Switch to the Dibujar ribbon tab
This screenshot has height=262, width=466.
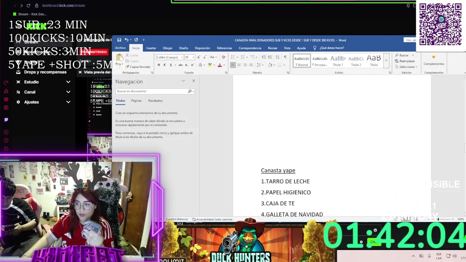pyautogui.click(x=167, y=48)
